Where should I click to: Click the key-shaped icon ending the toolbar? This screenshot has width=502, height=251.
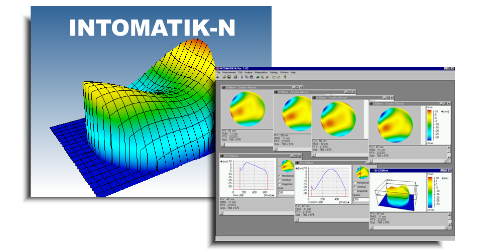click(x=285, y=77)
